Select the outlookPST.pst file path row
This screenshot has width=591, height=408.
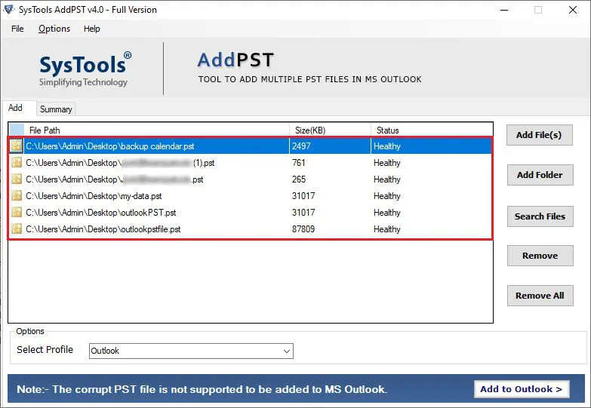tap(101, 213)
